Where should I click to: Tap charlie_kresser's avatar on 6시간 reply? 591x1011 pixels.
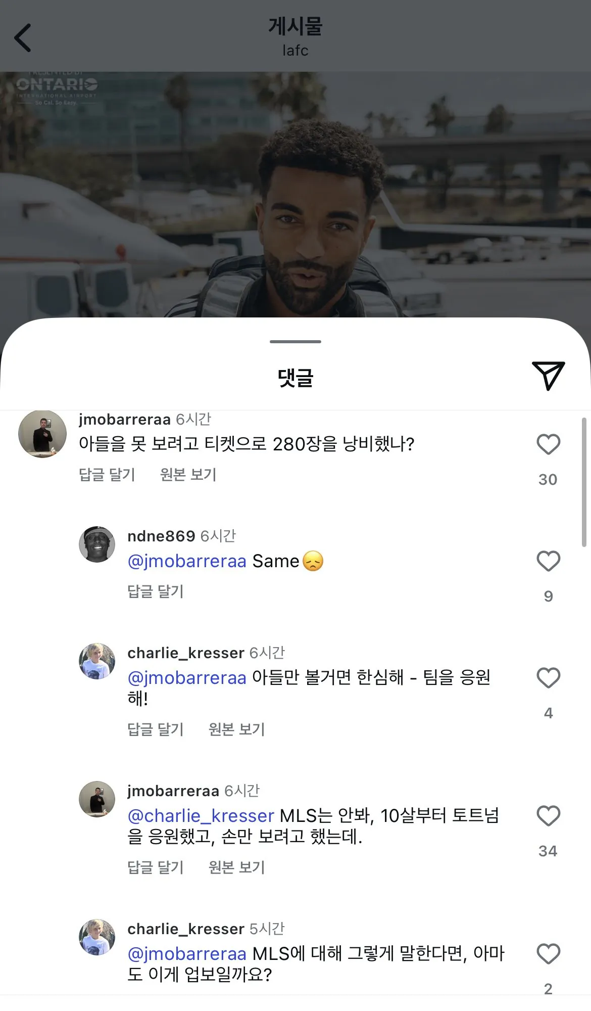97,661
